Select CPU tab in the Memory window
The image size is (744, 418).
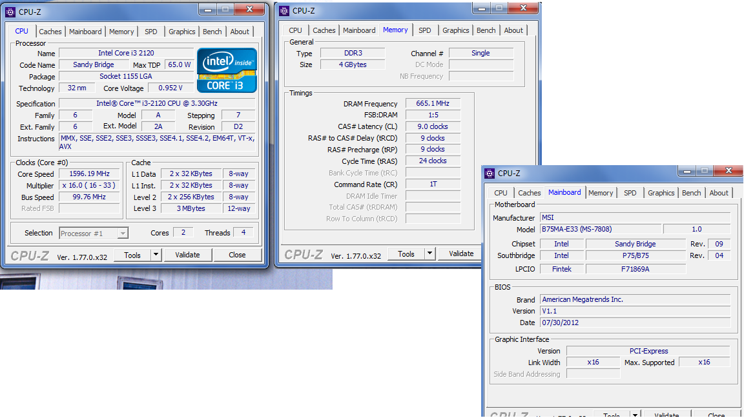tap(295, 30)
